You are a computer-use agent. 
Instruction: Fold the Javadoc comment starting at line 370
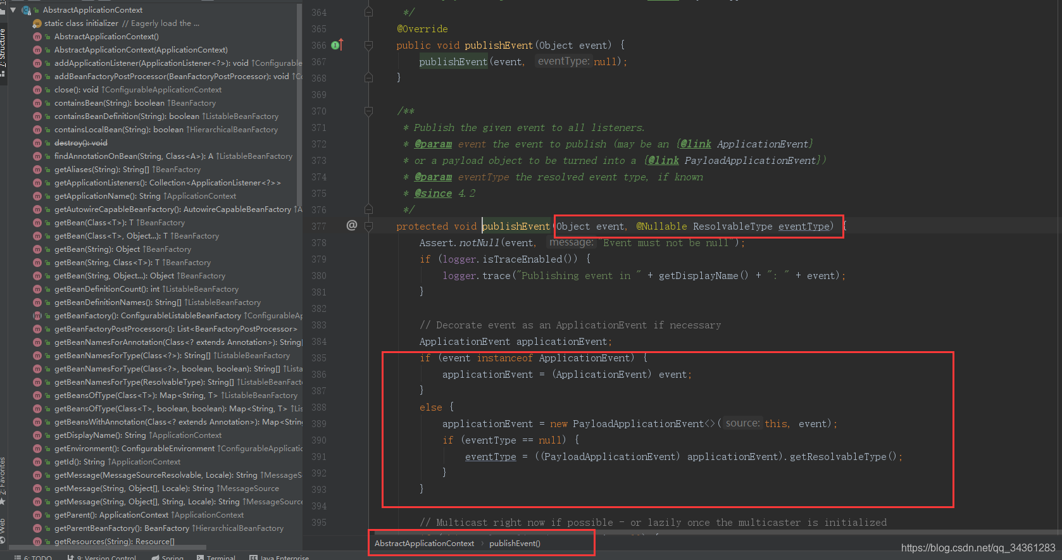coord(368,111)
